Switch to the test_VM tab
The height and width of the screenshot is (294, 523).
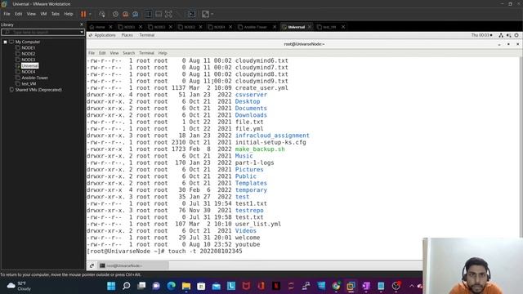[x=329, y=27]
